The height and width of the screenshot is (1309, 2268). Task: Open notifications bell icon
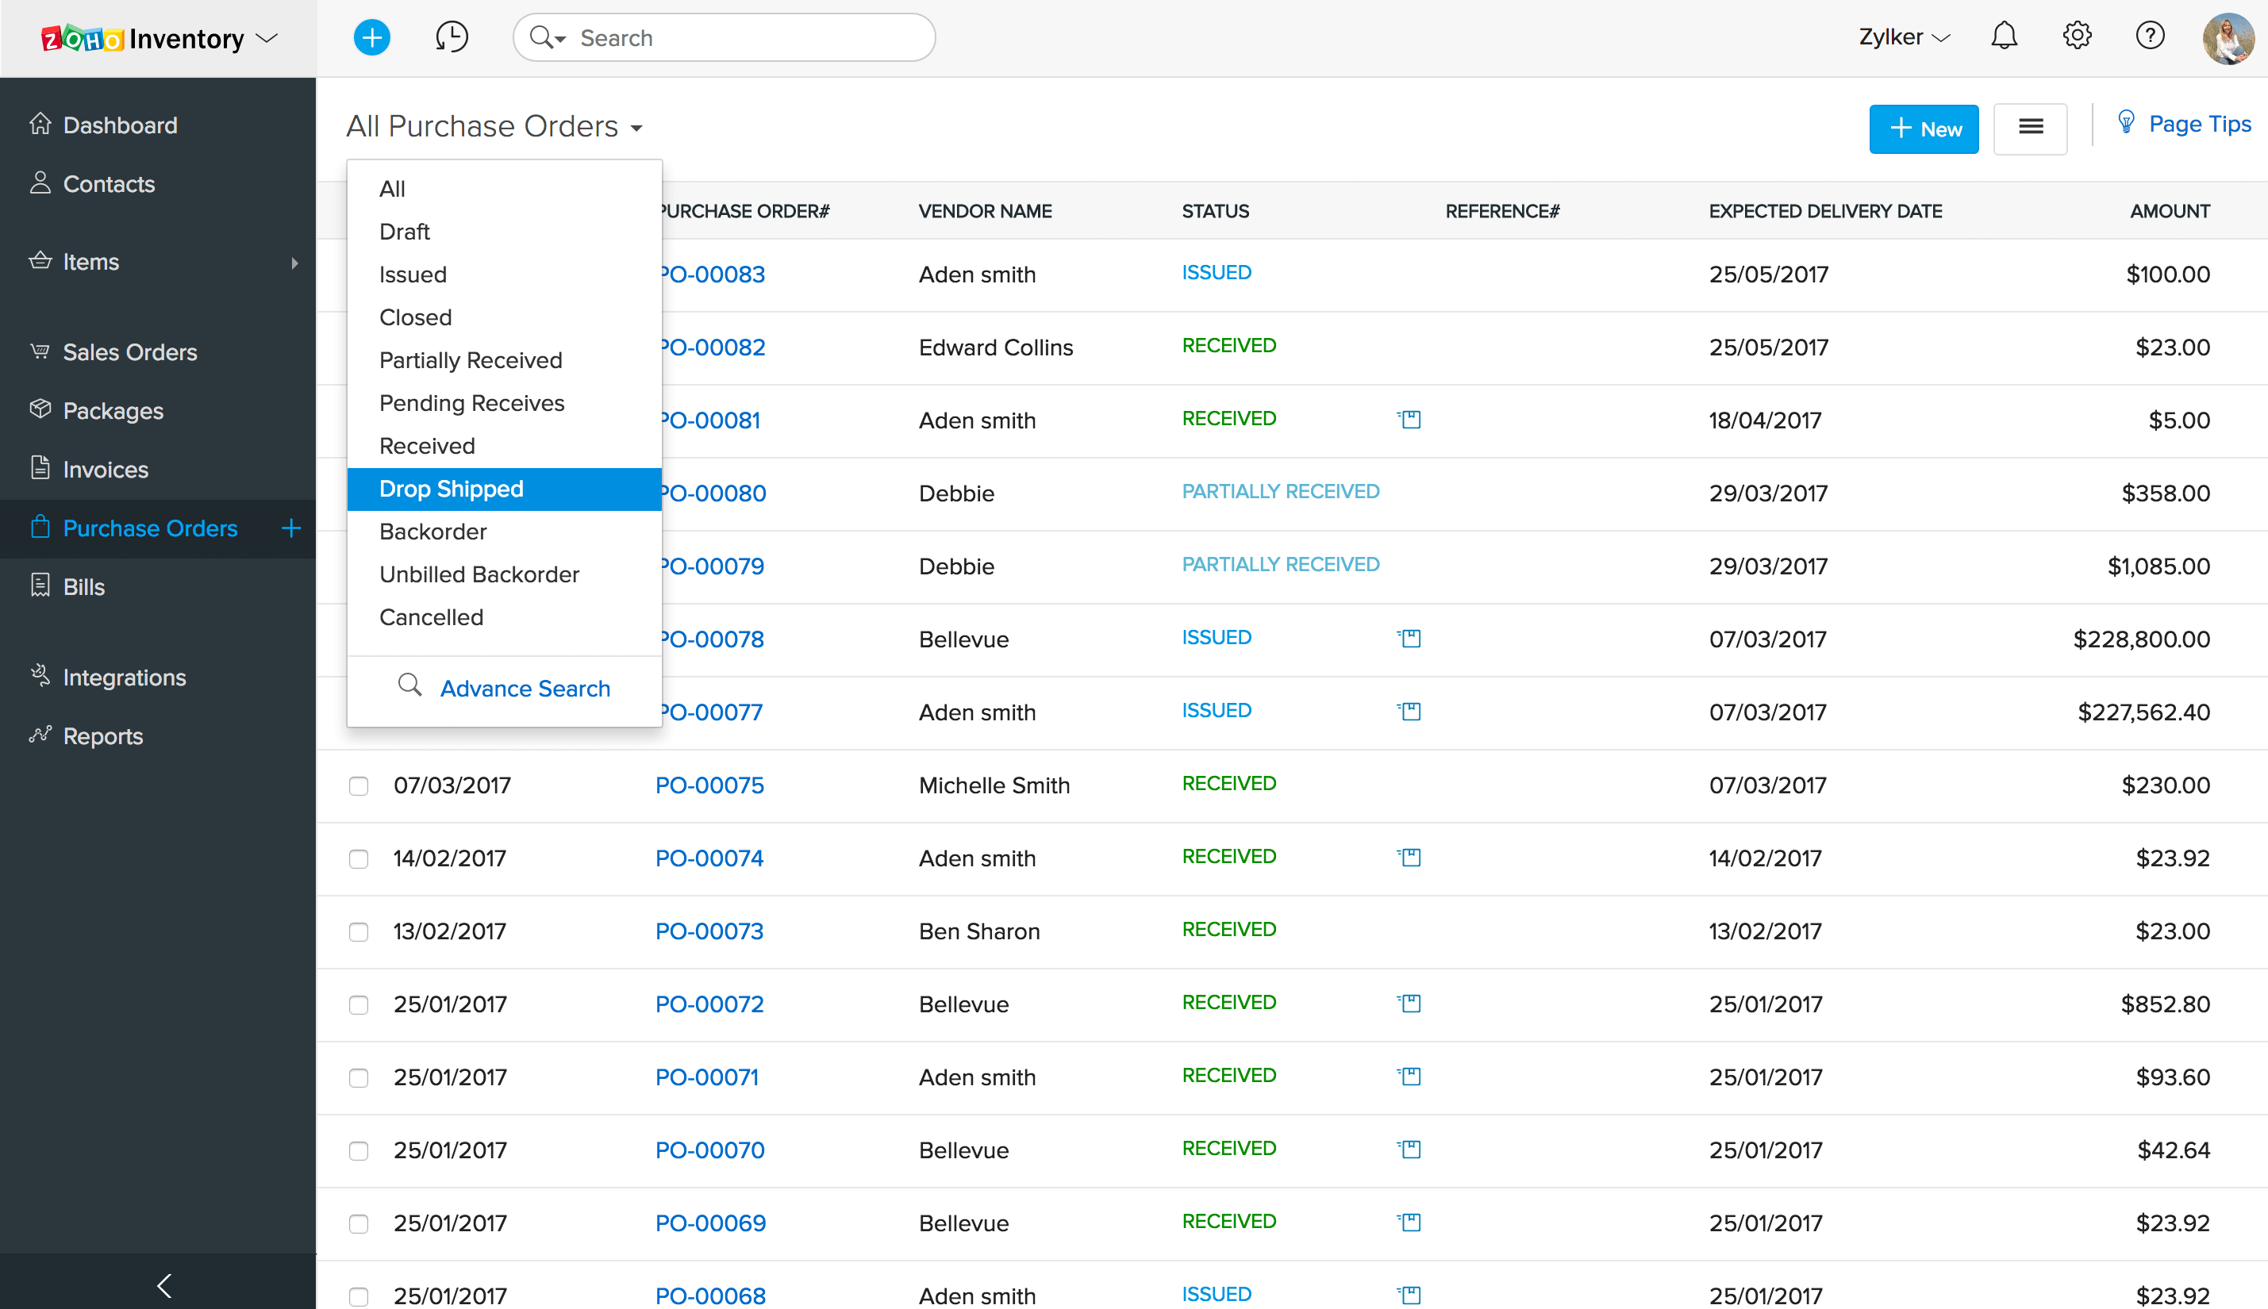[2004, 36]
